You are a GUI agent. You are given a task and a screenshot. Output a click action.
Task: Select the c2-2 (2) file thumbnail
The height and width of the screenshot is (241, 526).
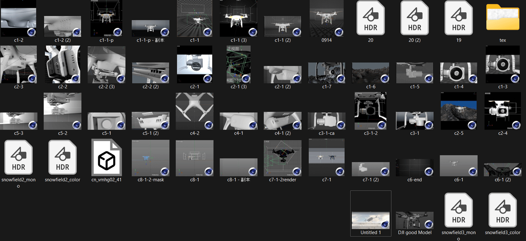[150, 73]
